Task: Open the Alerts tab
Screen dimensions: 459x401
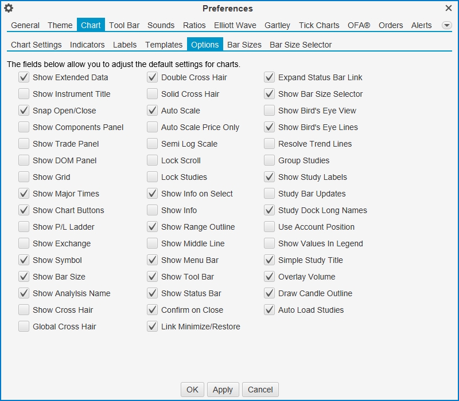Action: point(421,25)
